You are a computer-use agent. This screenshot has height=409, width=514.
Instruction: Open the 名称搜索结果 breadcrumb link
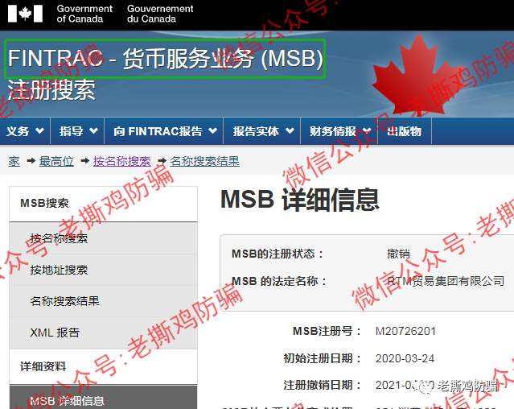(x=204, y=161)
